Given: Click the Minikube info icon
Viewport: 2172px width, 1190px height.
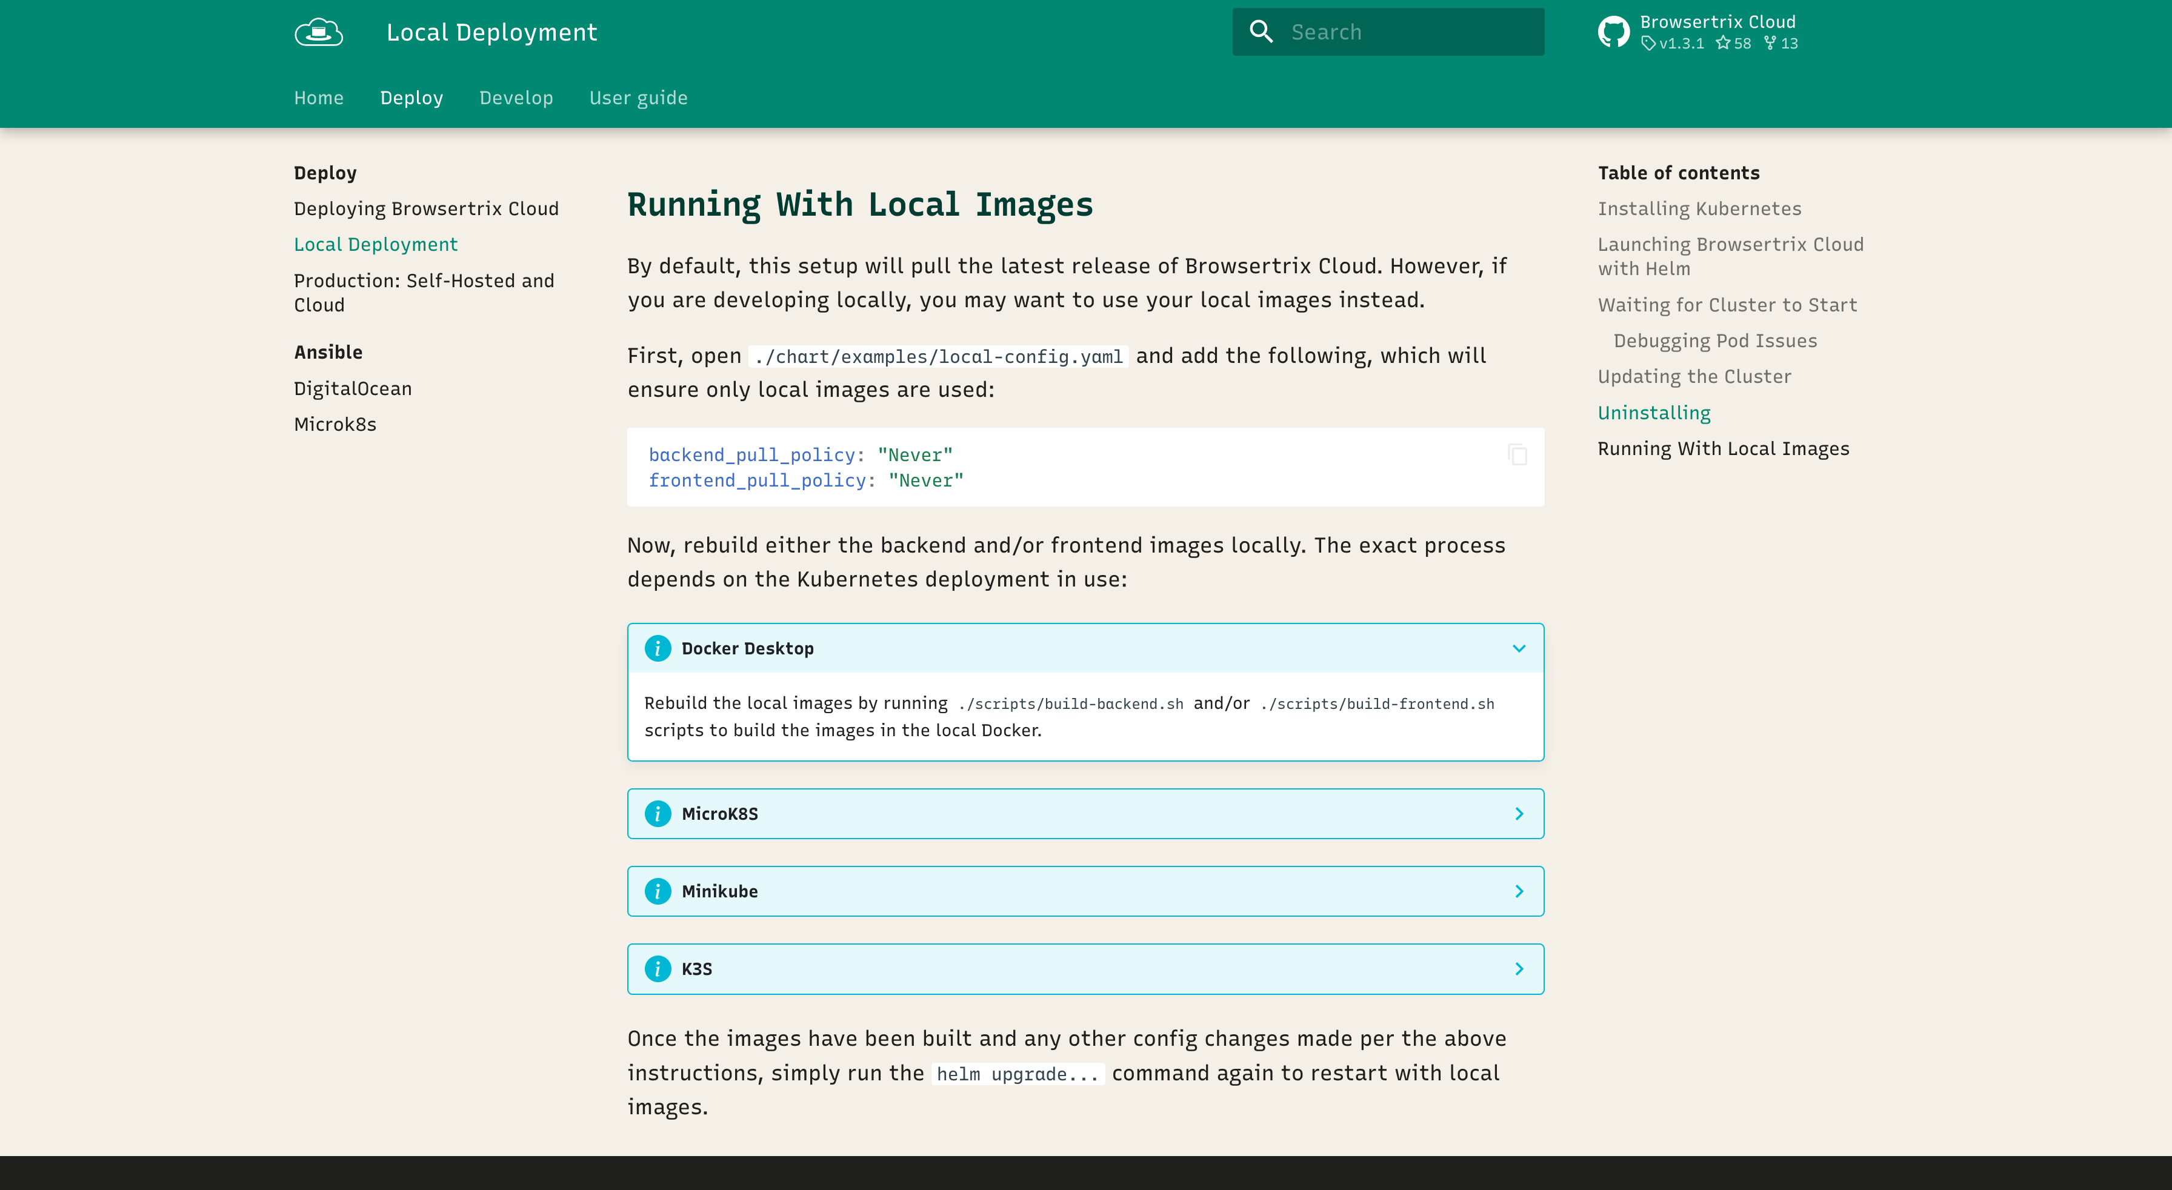Looking at the screenshot, I should tap(658, 891).
